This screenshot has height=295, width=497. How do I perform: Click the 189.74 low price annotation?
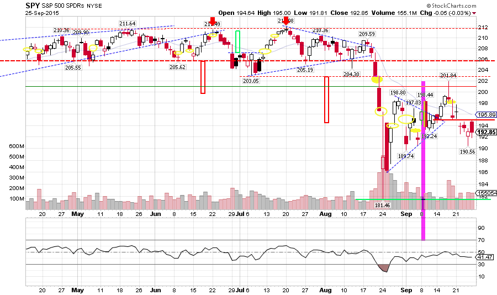pos(406,156)
